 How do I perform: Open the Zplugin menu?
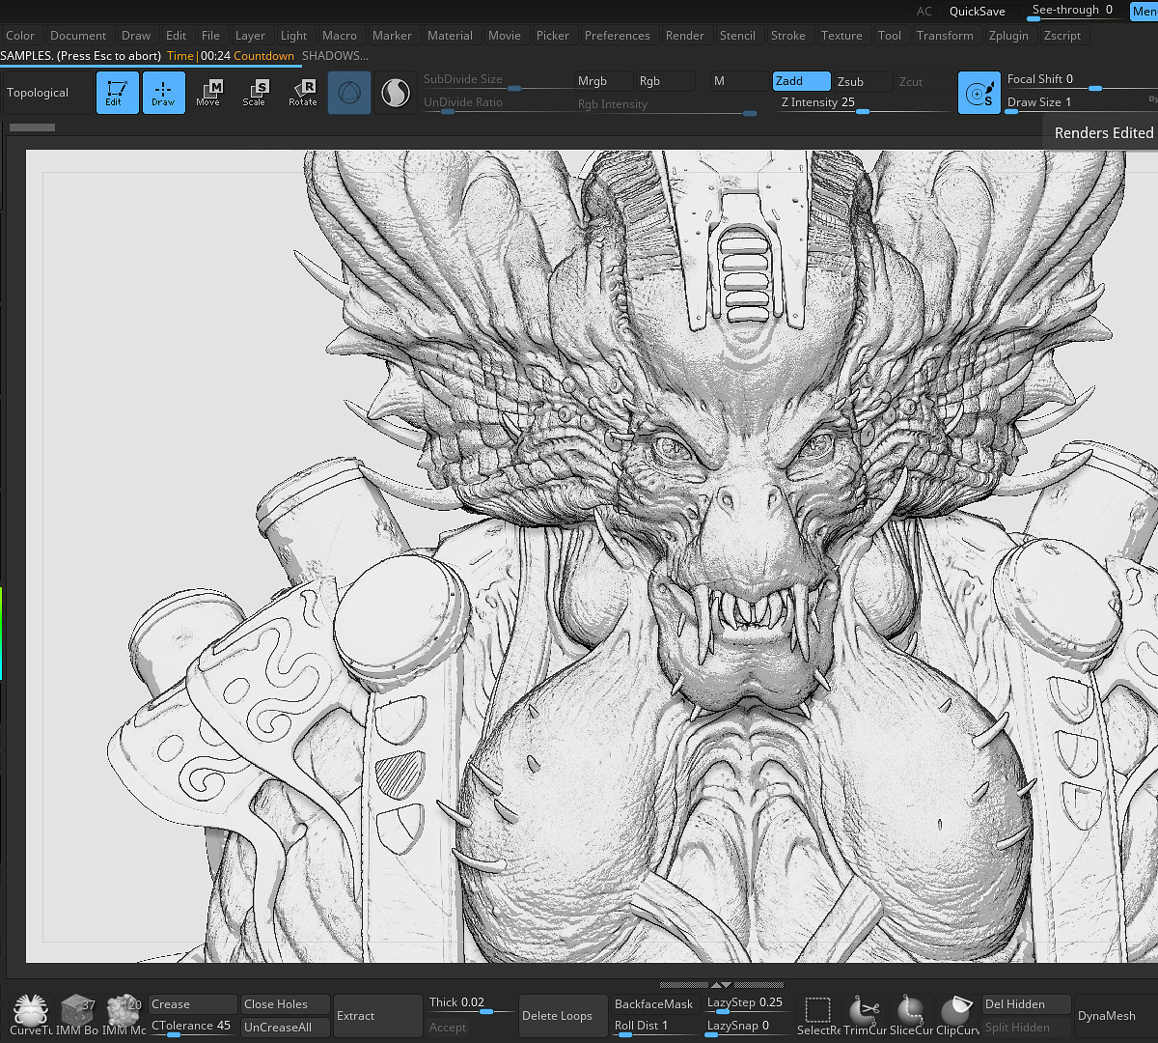coord(1007,36)
